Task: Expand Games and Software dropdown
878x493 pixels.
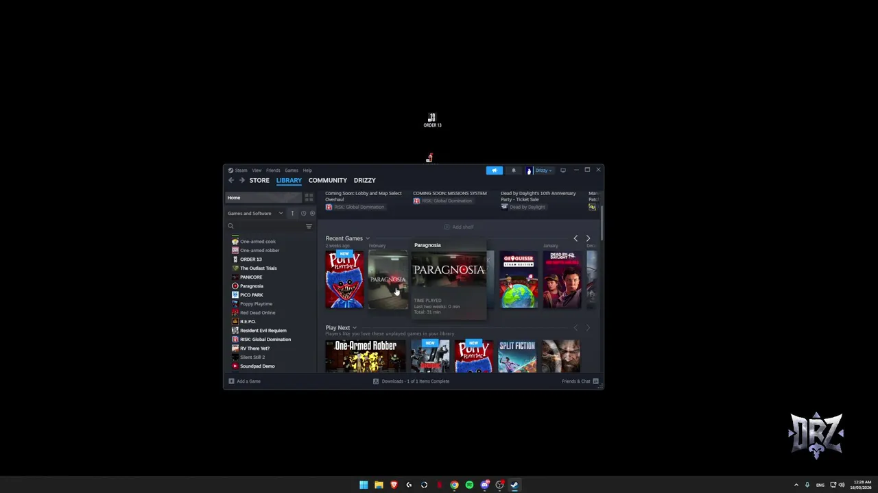Action: (281, 213)
